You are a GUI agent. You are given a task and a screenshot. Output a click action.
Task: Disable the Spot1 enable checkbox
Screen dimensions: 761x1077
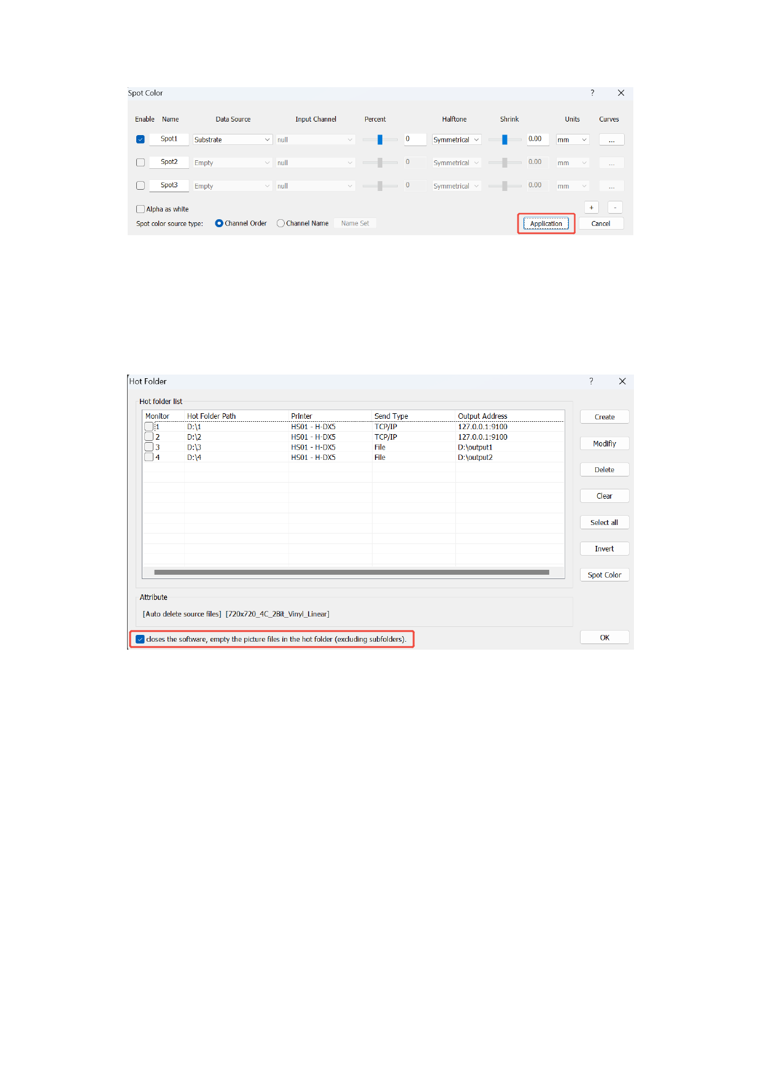point(141,139)
